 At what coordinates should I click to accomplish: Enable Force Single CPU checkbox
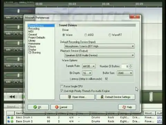pos(62,86)
